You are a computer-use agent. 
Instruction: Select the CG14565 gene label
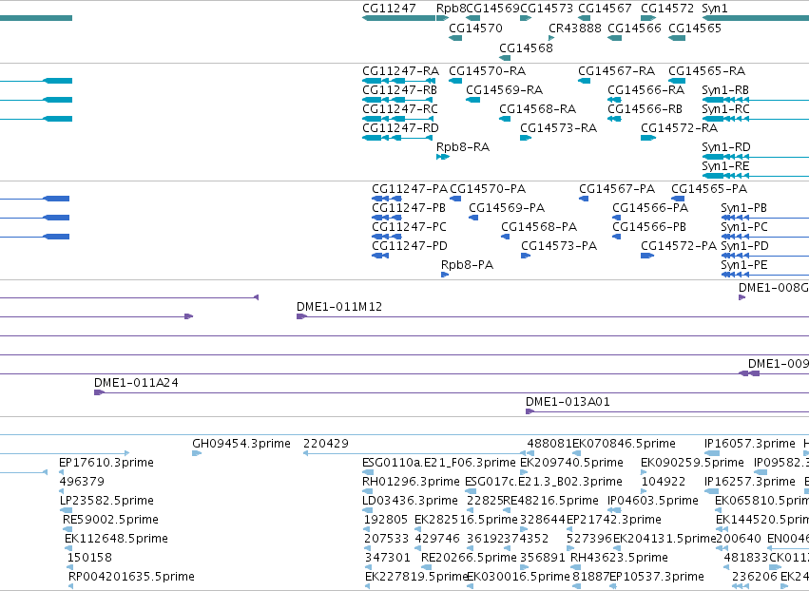(695, 28)
